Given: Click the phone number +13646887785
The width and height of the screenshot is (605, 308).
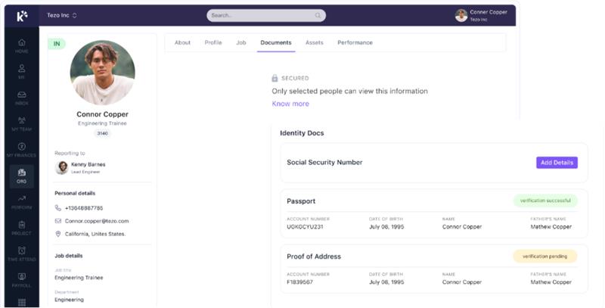Looking at the screenshot, I should tap(84, 208).
